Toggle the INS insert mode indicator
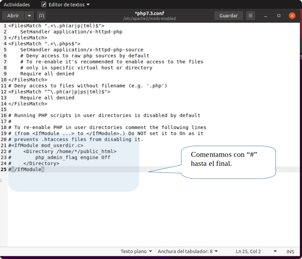 (290, 252)
